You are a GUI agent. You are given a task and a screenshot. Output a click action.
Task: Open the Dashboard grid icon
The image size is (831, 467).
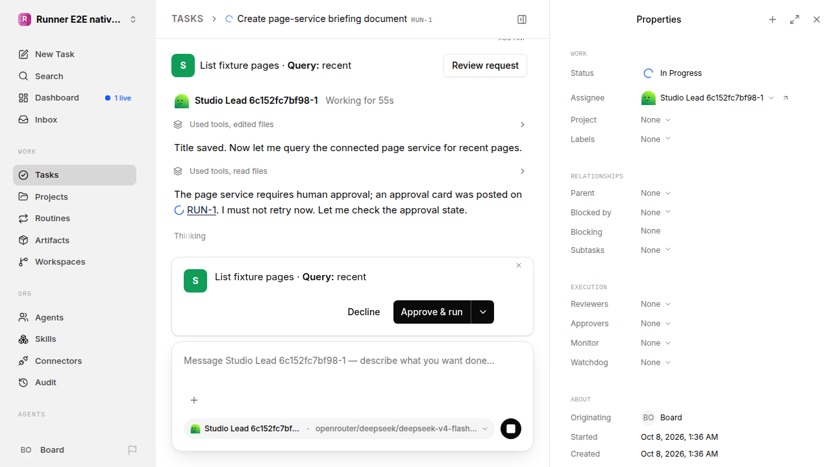pos(23,98)
